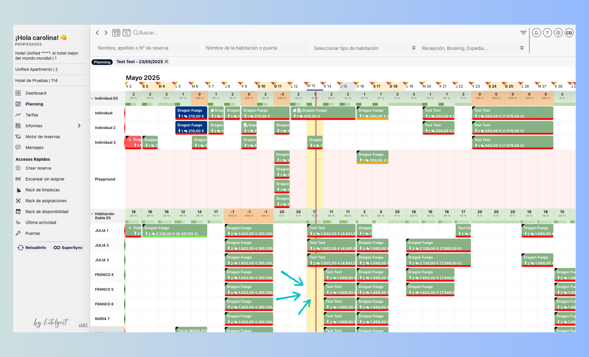
Task: Click the Mayo 2025 month title
Action: [143, 78]
